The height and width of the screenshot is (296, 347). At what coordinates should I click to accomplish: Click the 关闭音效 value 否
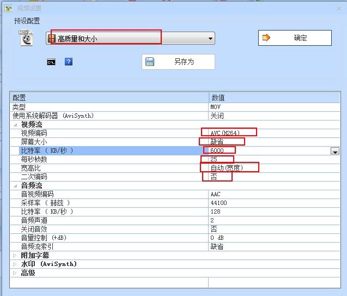click(x=214, y=229)
